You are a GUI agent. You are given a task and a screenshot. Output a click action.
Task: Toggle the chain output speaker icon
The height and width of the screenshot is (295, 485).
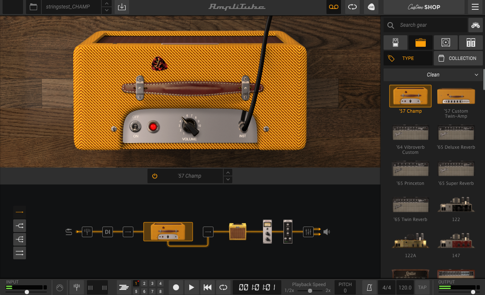click(326, 232)
